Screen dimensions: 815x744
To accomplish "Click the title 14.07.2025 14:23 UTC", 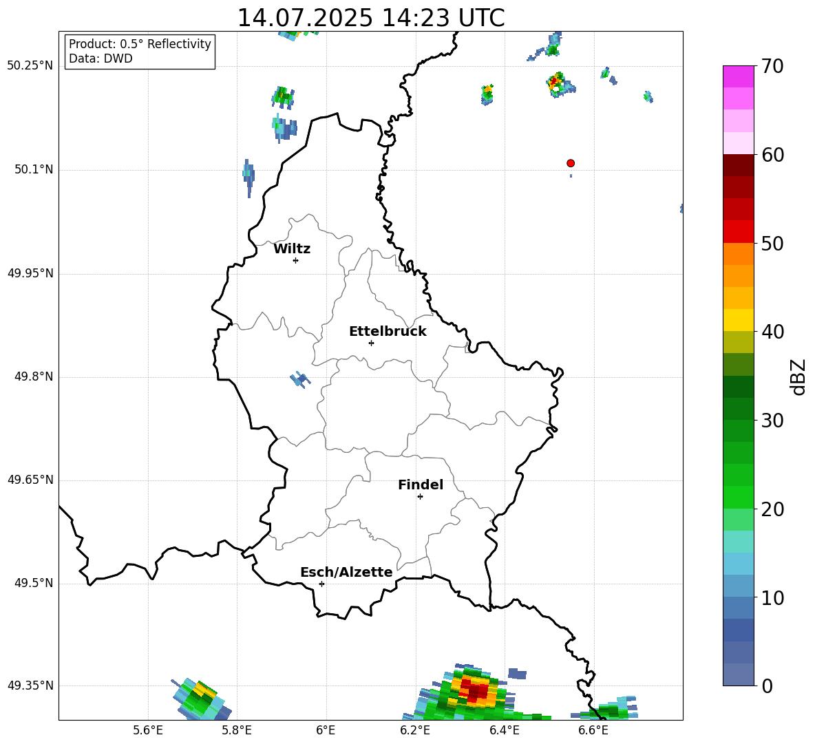I will tap(370, 18).
